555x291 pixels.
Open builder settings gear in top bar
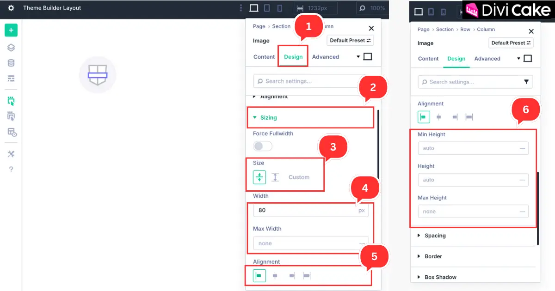tap(11, 8)
